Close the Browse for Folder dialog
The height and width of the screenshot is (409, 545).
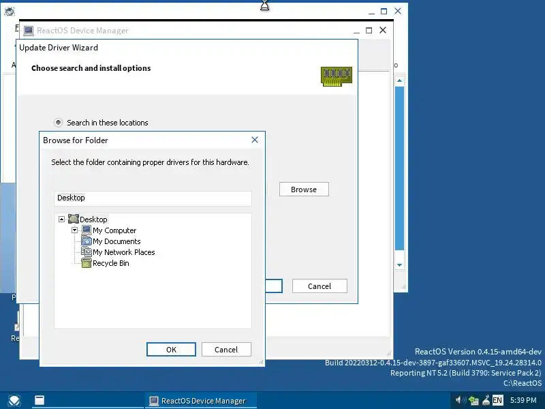[x=255, y=140]
